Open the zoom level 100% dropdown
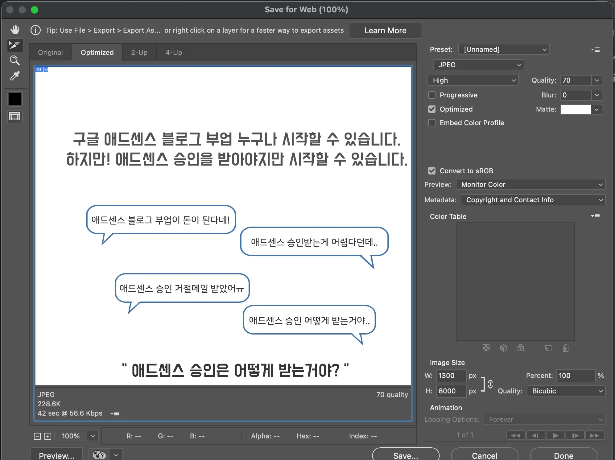615x460 pixels. coord(93,436)
